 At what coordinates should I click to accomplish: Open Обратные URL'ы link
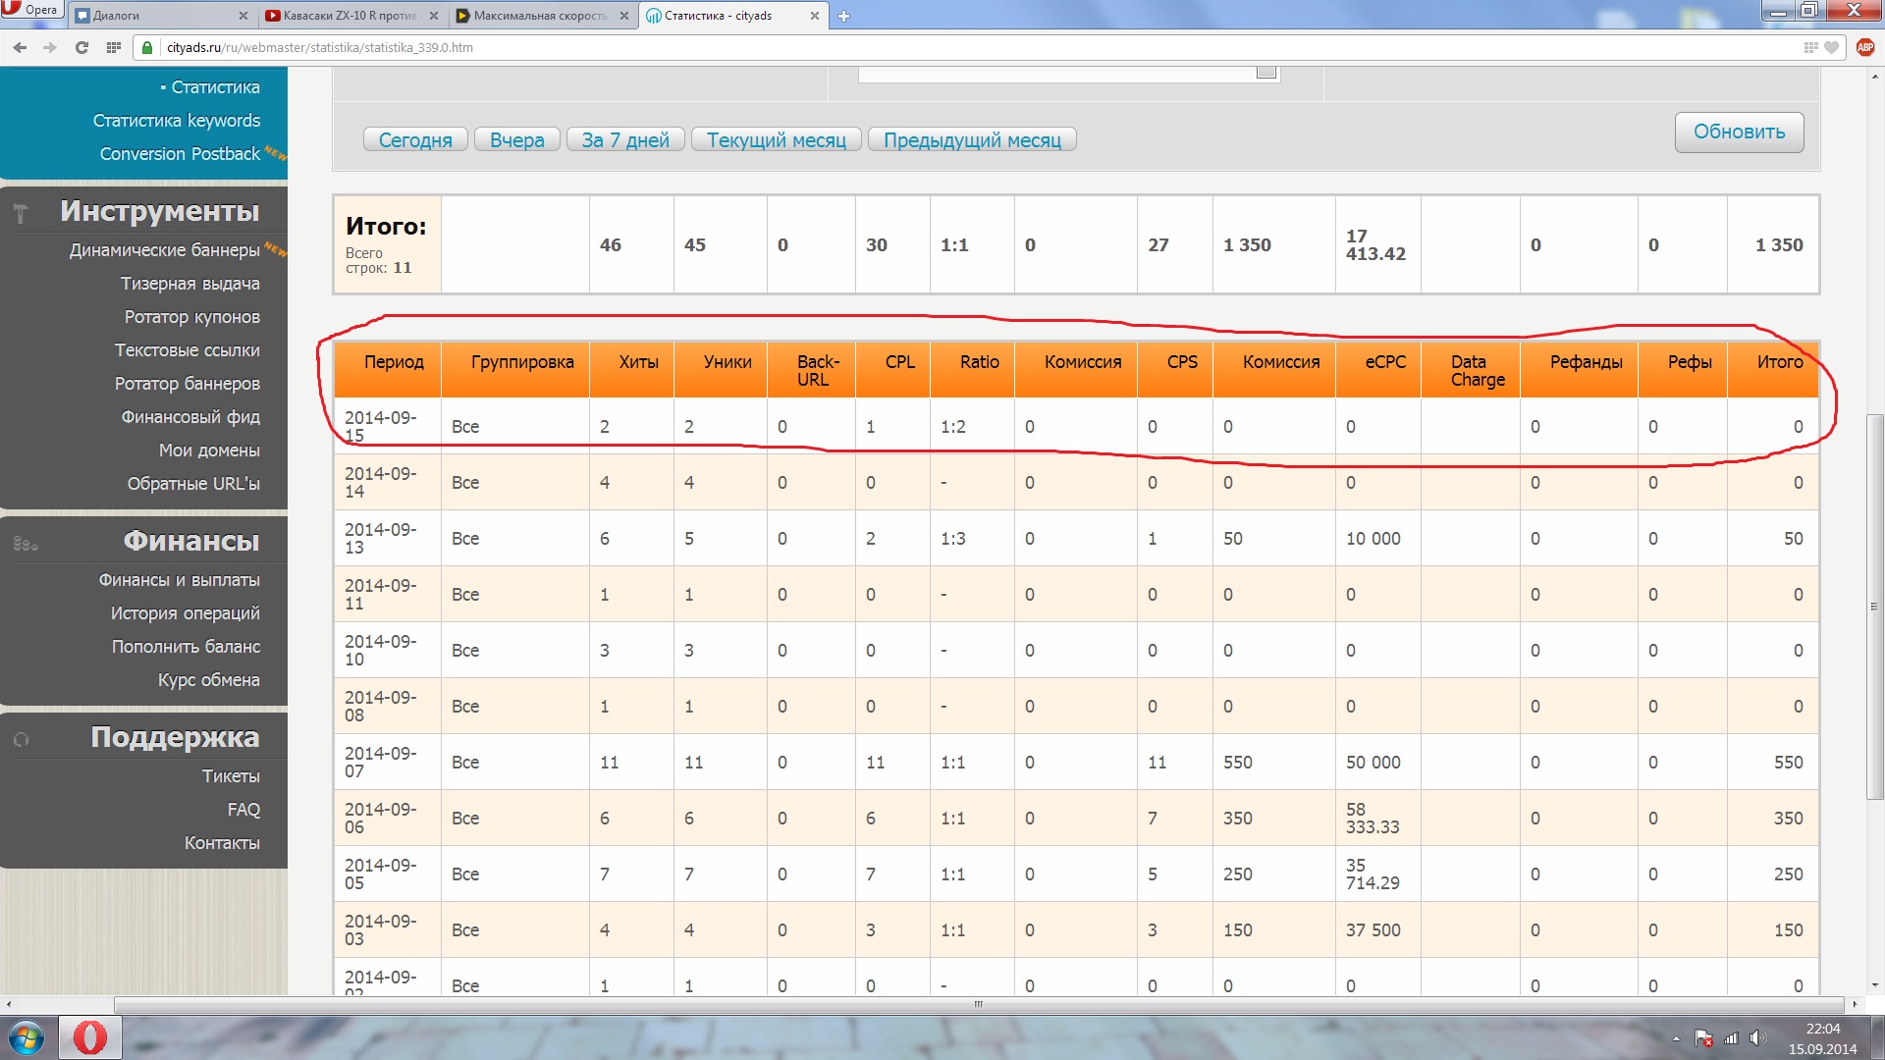tap(193, 484)
